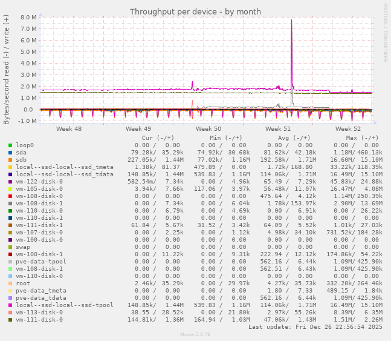Select the yellow local--ssd-local--ssd_tmeta swatch
This screenshot has height=341, width=391.
[10, 167]
